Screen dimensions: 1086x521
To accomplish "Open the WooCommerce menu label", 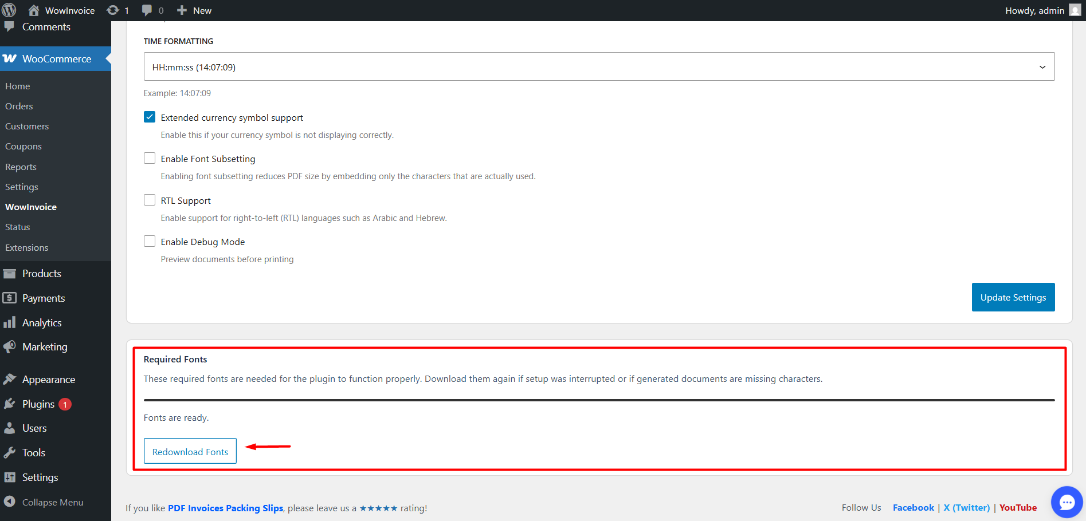I will click(x=57, y=59).
